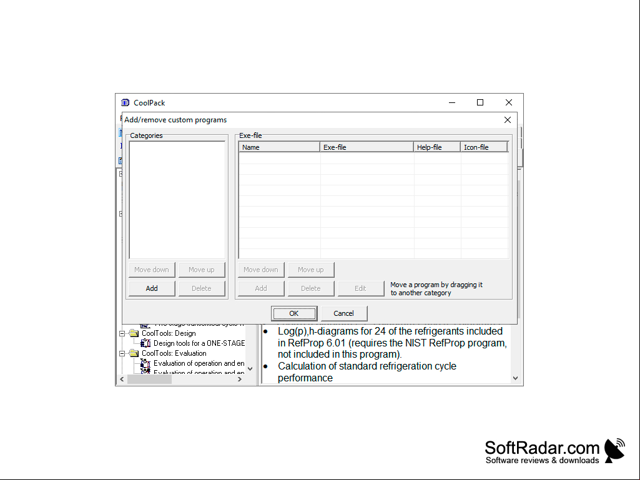The image size is (640, 480).
Task: Select the fully visible Evaluation of operation tree row
Action: [x=199, y=363]
